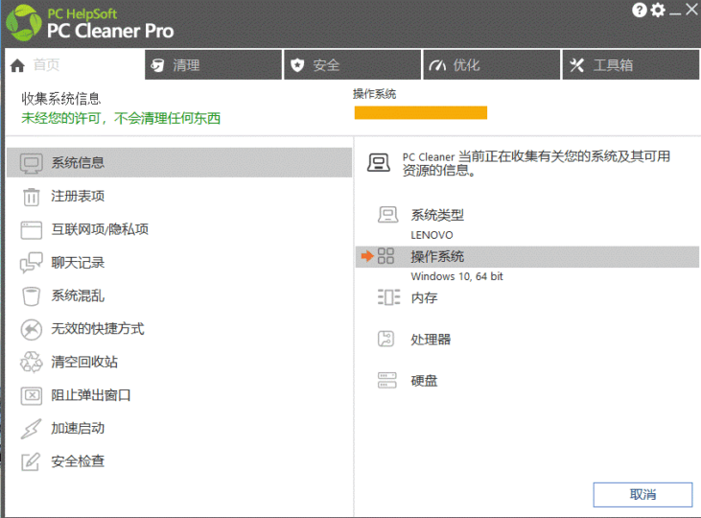Open the 工具箱 tab

point(630,65)
